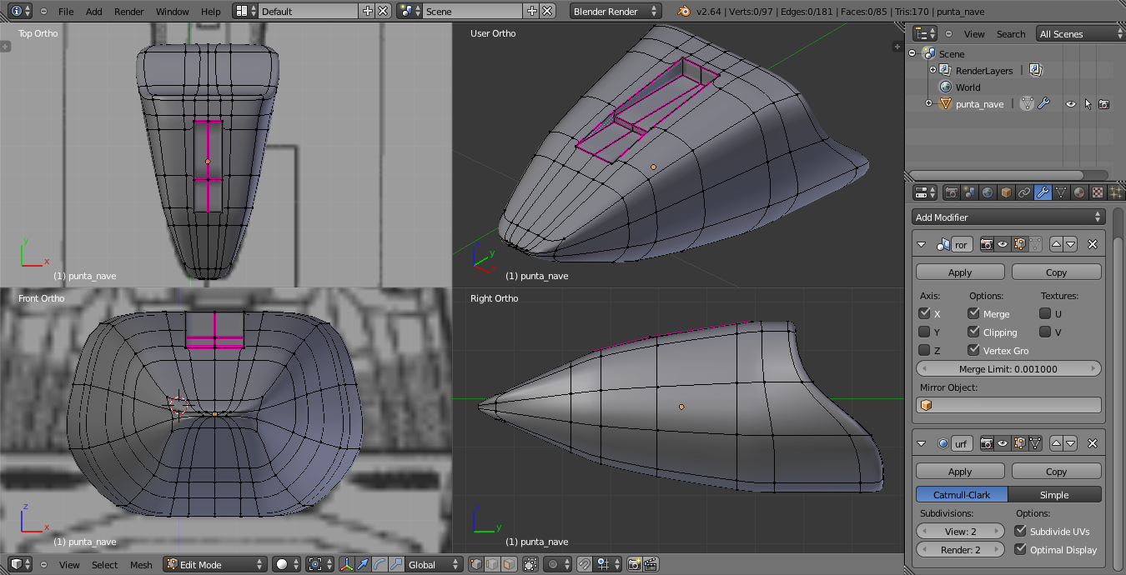Image resolution: width=1126 pixels, height=575 pixels.
Task: Select Simple subdivision type
Action: click(x=1054, y=494)
